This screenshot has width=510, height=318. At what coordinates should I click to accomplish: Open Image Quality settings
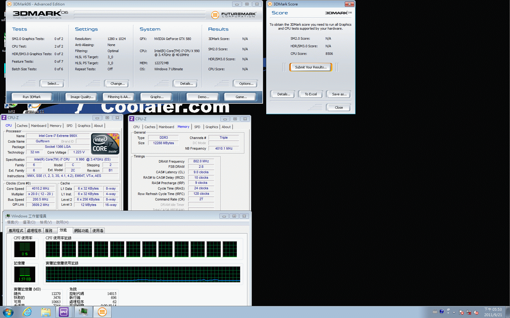coord(82,97)
